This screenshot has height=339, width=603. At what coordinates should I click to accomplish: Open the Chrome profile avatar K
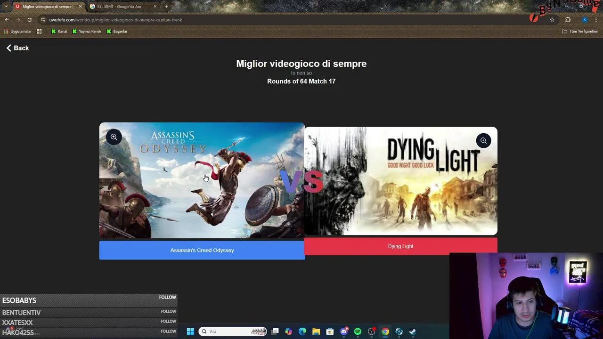584,20
